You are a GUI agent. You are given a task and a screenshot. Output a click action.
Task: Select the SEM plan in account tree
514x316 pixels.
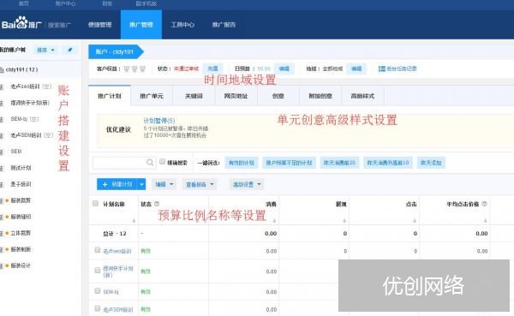16,152
